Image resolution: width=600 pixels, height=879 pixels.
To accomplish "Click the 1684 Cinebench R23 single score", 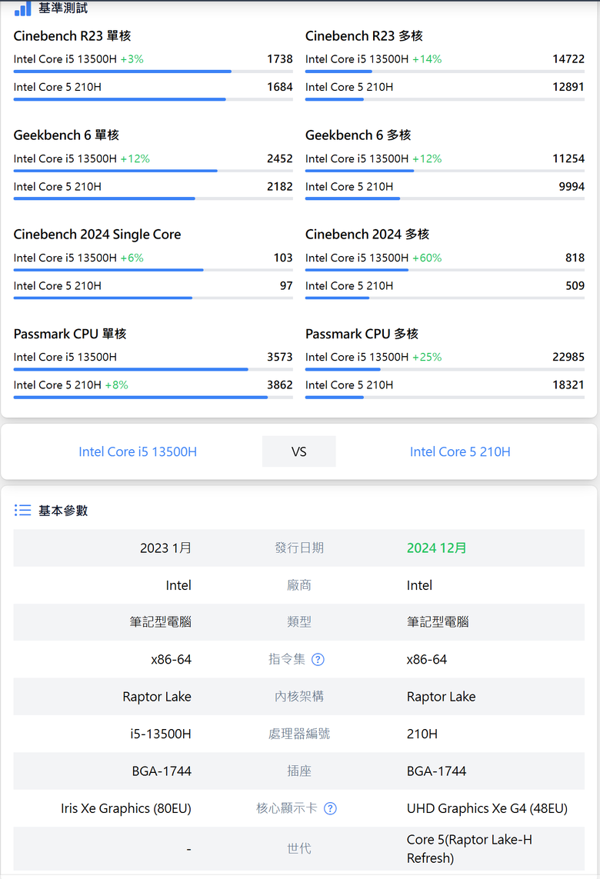I will pos(280,88).
